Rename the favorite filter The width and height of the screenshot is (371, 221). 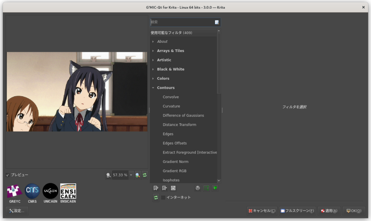[173, 188]
